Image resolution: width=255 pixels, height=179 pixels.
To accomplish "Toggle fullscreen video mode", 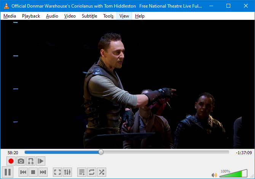I will click(57, 172).
